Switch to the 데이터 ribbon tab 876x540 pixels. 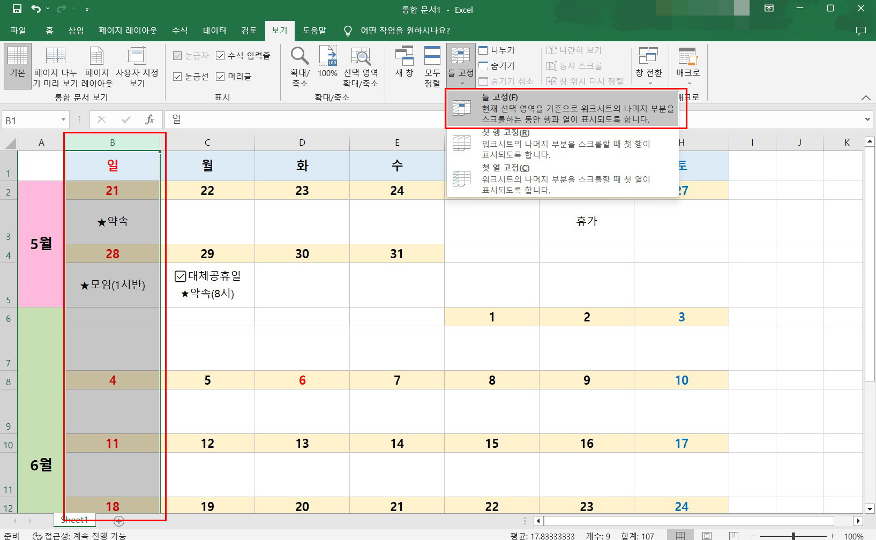(x=214, y=31)
